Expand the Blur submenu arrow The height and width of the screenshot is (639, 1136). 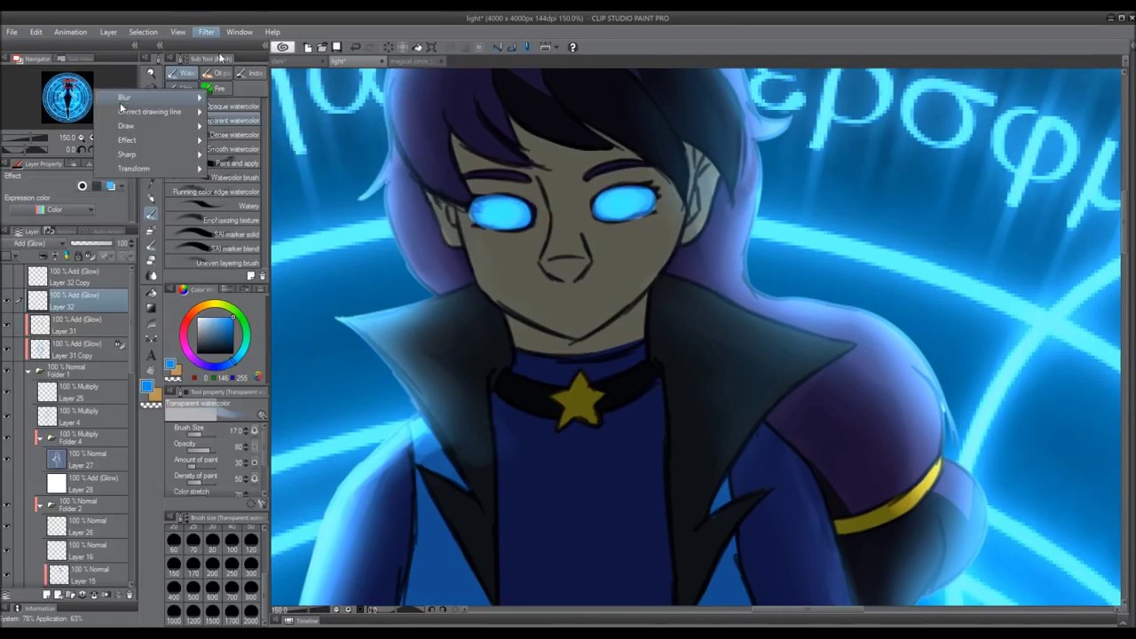(x=200, y=98)
